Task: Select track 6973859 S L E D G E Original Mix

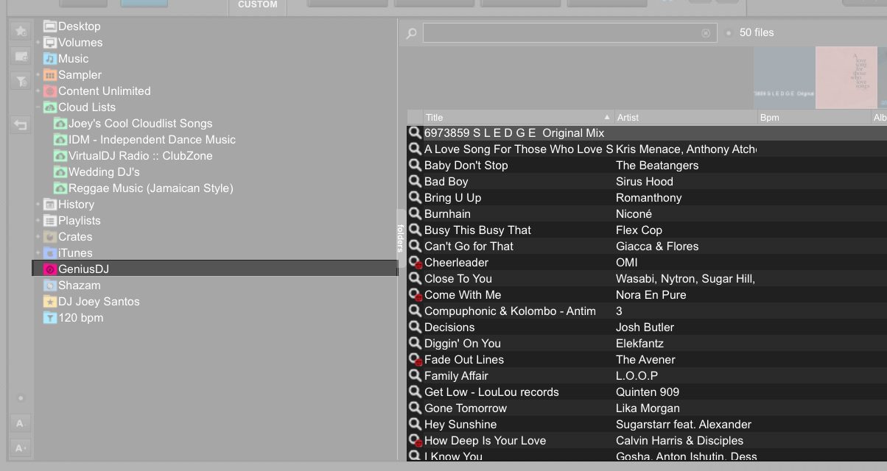Action: [647, 133]
